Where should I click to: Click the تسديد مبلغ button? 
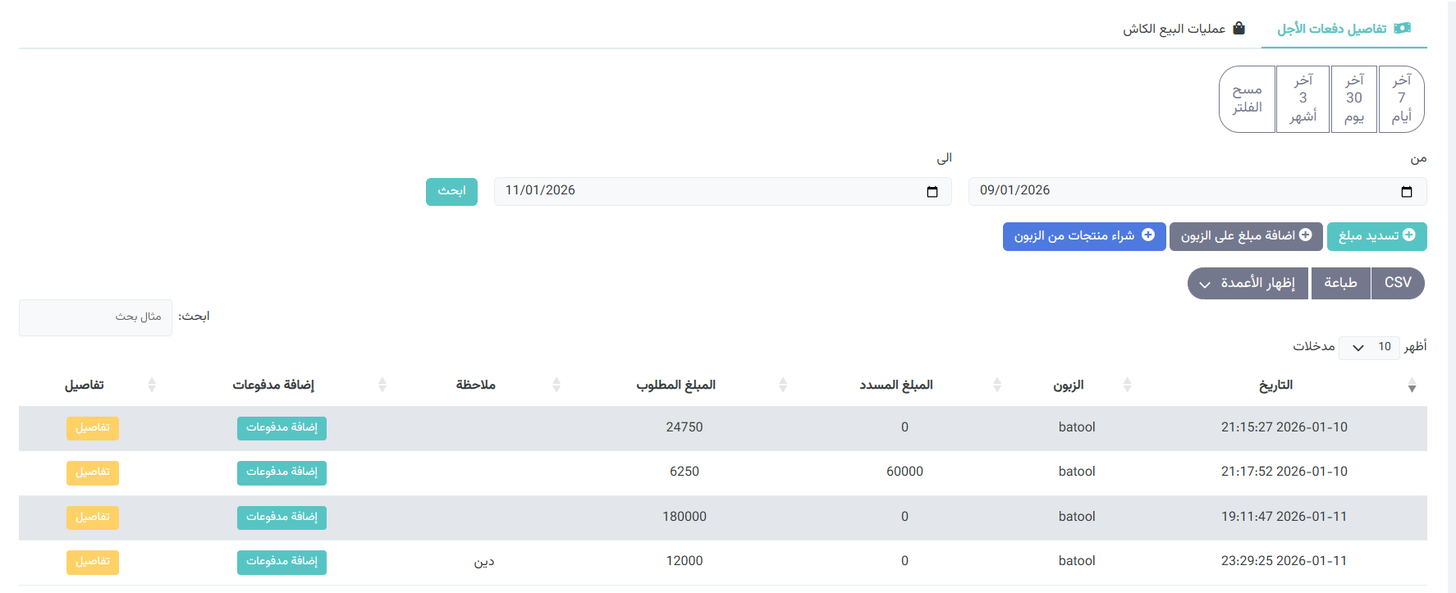tap(1377, 236)
